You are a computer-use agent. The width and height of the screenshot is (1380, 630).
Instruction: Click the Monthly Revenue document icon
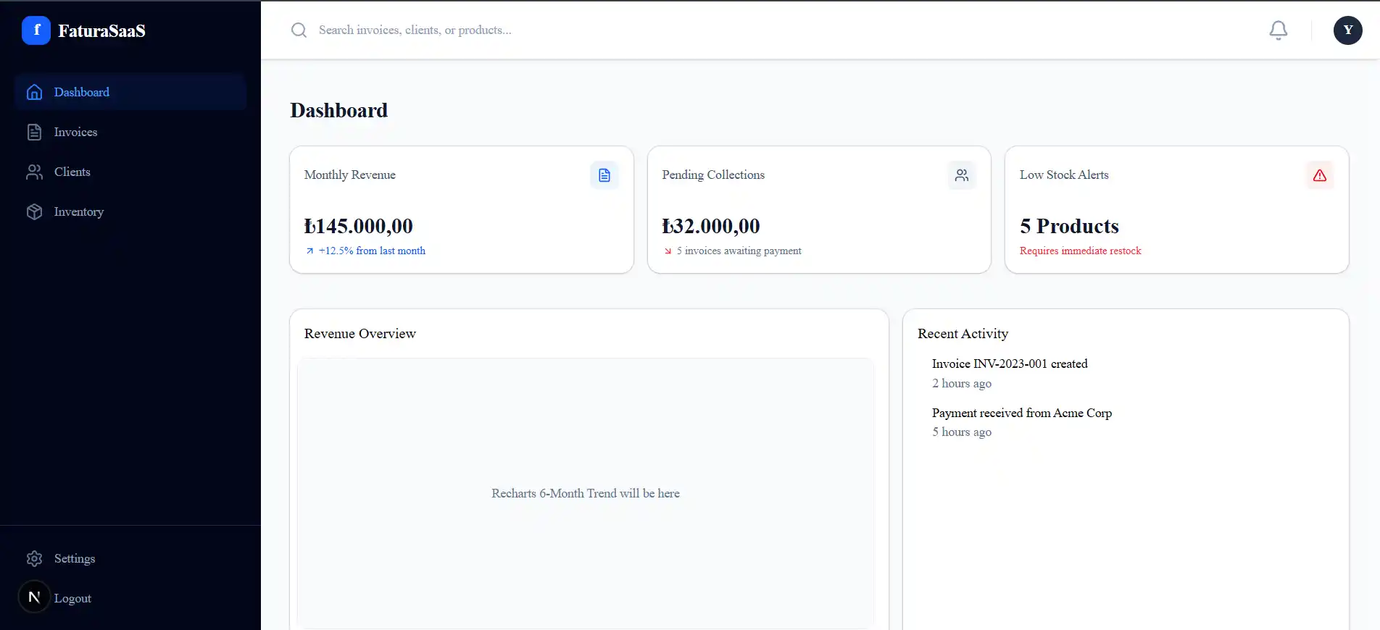604,175
